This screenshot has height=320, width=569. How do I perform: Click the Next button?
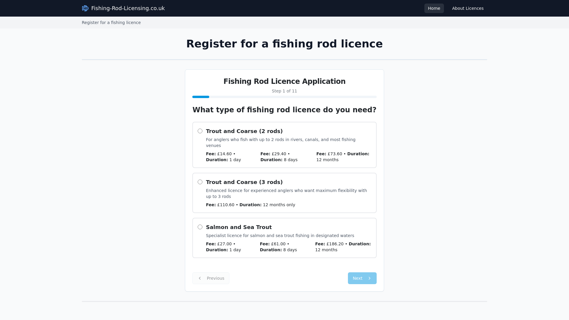coord(362,278)
